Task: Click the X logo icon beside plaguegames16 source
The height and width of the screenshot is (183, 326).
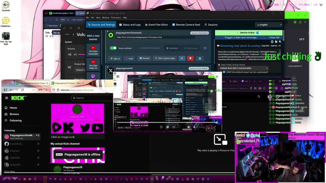Action: coord(111,71)
